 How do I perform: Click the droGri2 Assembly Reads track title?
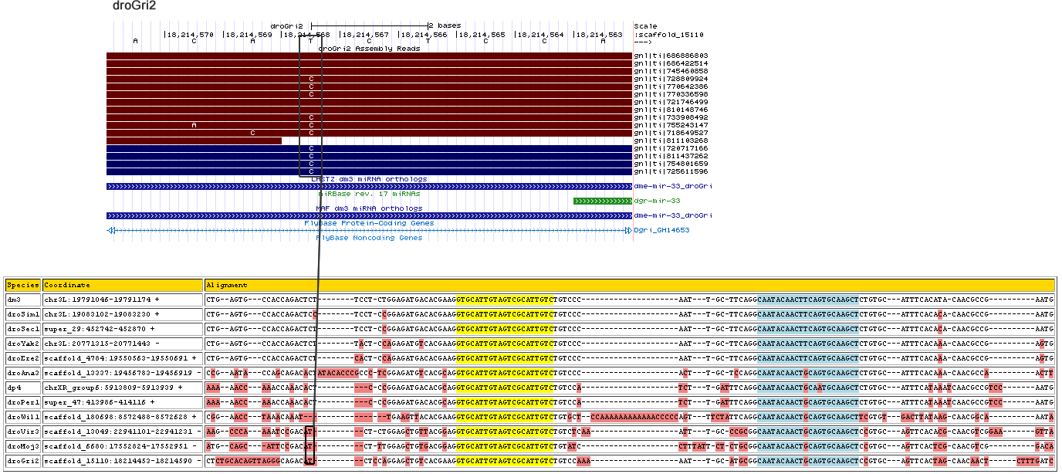(369, 48)
